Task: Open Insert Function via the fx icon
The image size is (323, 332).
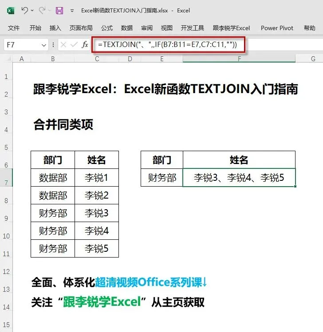Action: click(x=85, y=45)
